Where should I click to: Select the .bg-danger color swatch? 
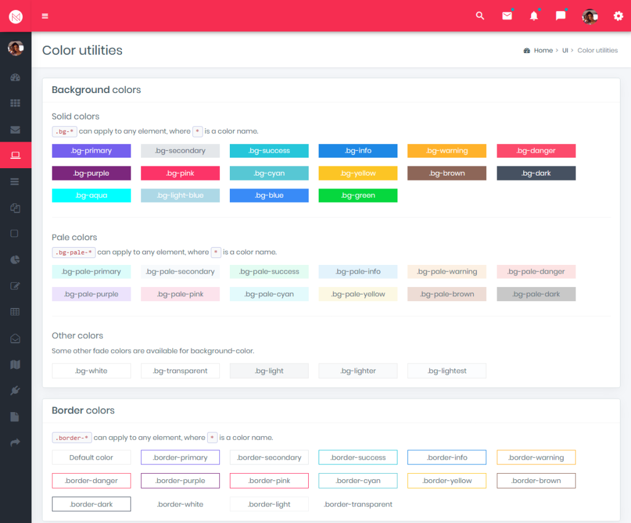535,150
